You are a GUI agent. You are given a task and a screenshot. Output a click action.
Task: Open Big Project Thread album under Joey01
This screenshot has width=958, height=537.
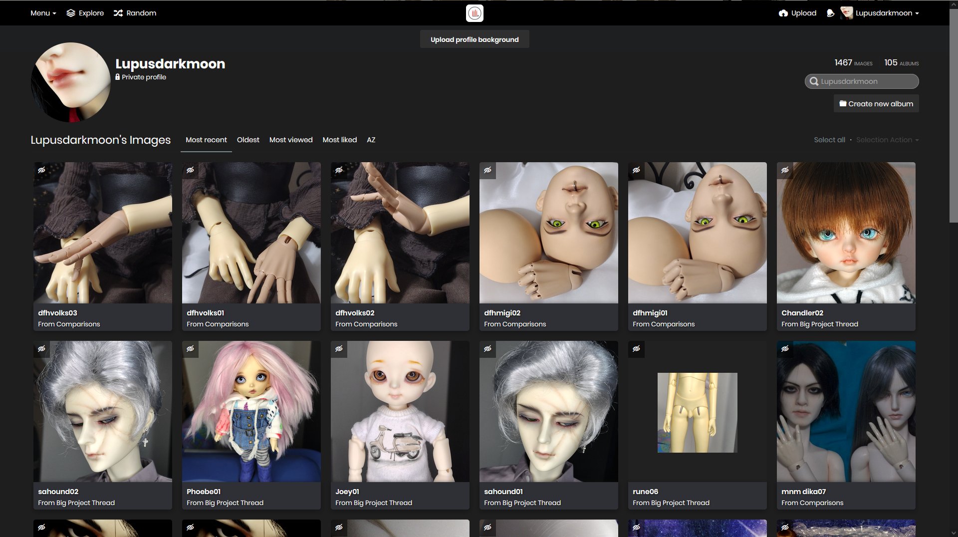click(x=383, y=503)
